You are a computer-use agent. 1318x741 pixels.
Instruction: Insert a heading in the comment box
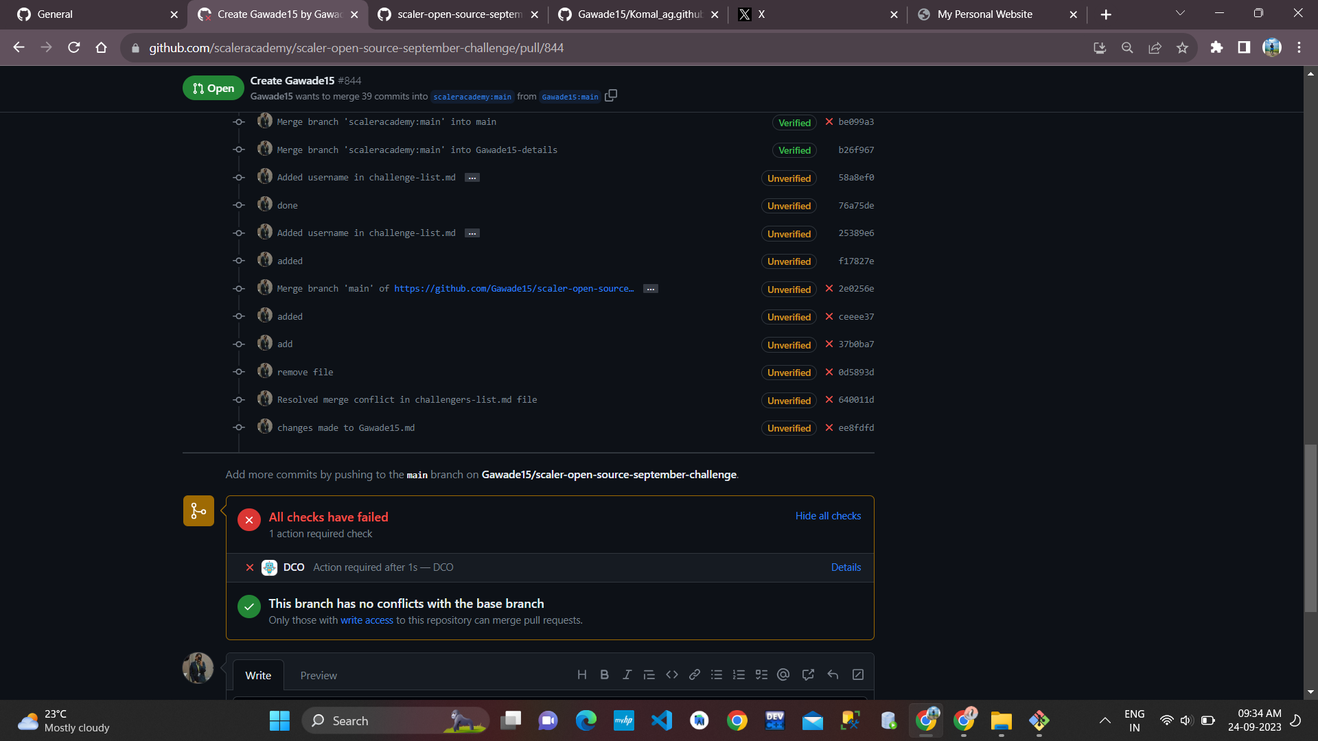point(582,674)
